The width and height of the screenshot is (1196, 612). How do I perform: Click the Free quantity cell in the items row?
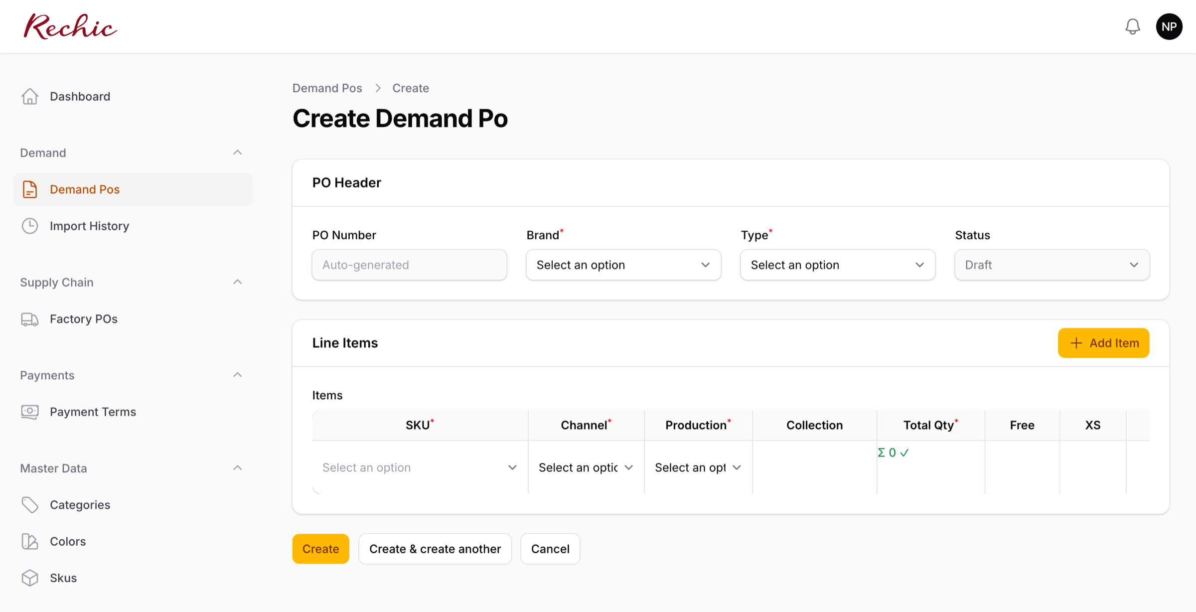click(x=1022, y=467)
